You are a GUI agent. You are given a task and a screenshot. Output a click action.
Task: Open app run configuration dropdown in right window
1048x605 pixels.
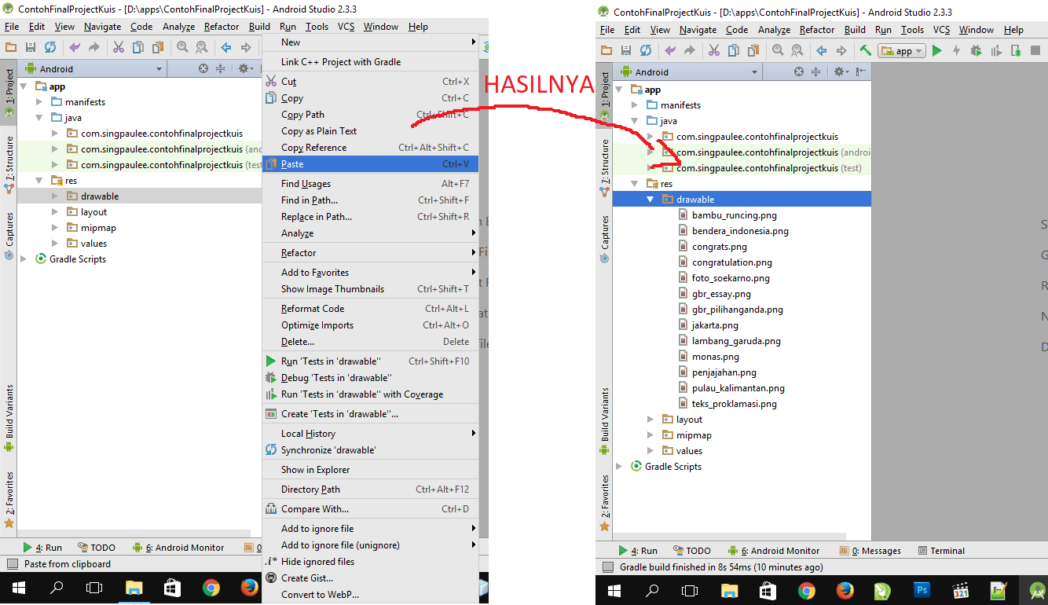coord(903,50)
